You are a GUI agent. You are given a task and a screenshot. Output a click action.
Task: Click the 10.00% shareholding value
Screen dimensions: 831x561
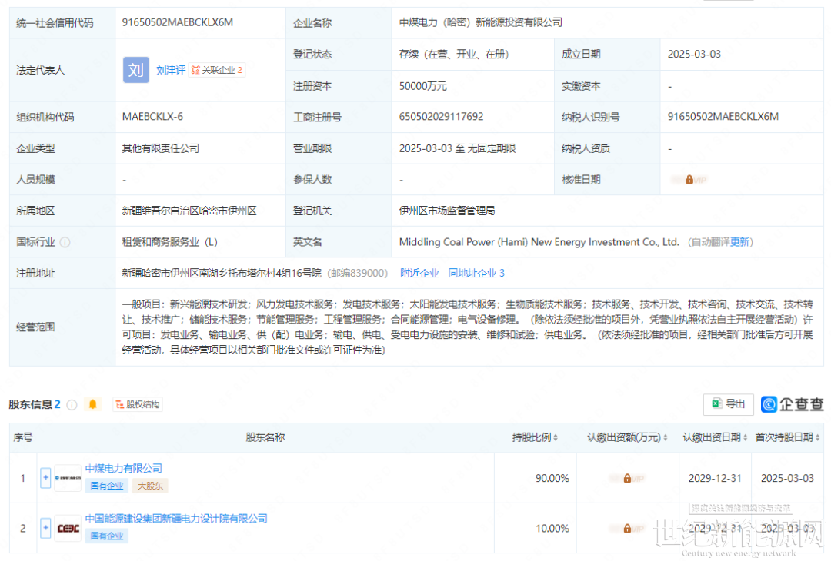click(x=552, y=529)
